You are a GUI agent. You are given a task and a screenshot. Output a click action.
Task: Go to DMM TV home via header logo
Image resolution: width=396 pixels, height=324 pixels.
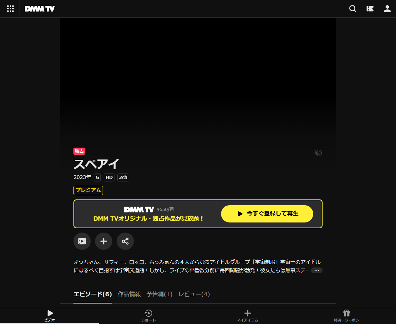pos(40,9)
